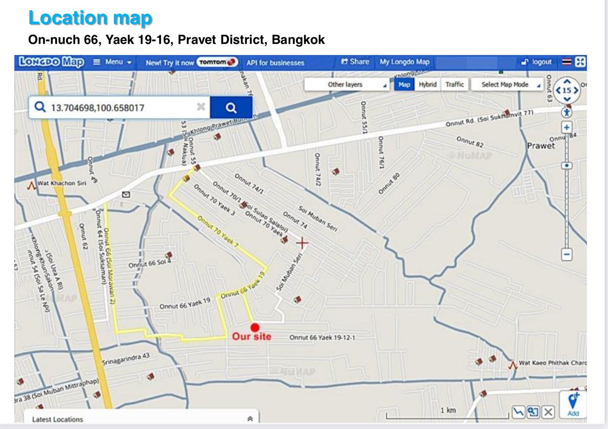
Task: Click the zoom slider handle
Action: (x=567, y=165)
